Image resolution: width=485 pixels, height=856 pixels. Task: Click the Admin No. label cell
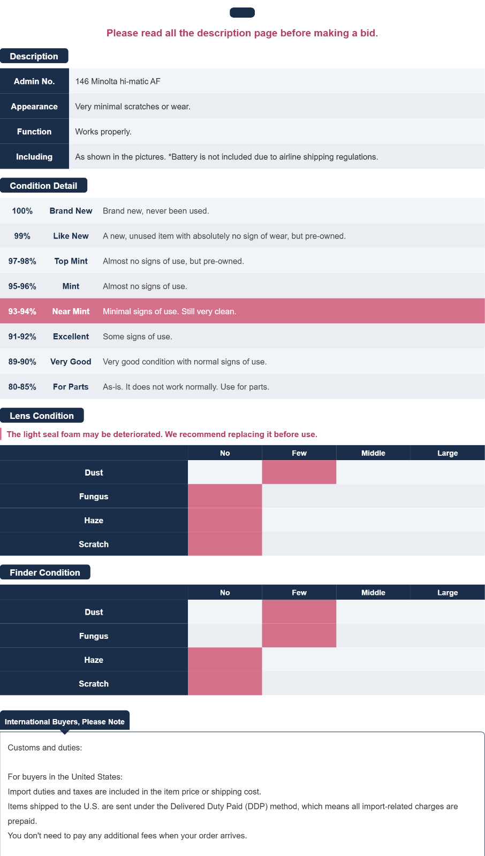pos(34,81)
